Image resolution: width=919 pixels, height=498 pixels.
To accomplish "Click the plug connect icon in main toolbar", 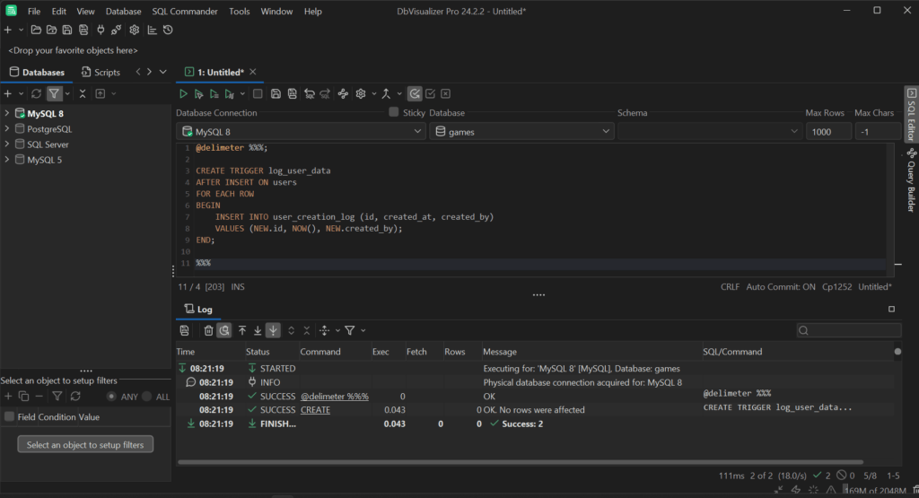I will [101, 30].
